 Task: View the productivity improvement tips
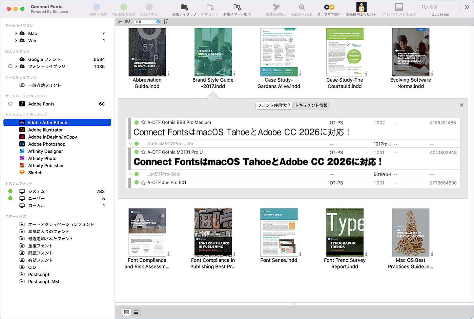(x=362, y=8)
